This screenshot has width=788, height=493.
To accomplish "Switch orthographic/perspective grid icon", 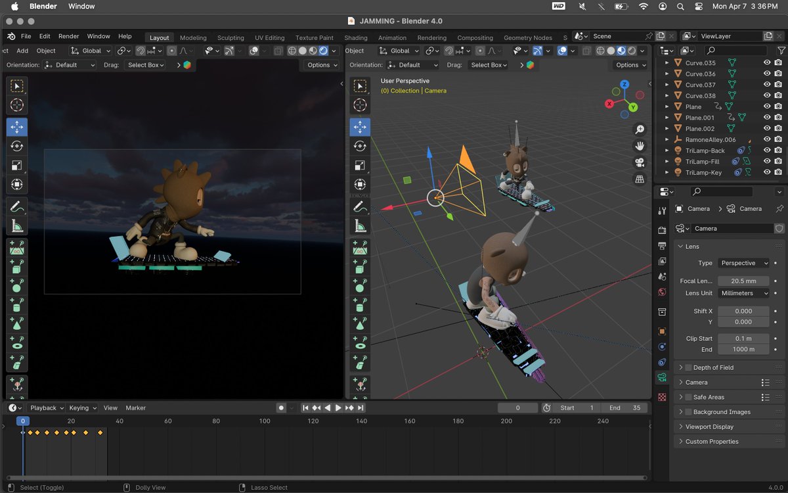I will [x=640, y=179].
